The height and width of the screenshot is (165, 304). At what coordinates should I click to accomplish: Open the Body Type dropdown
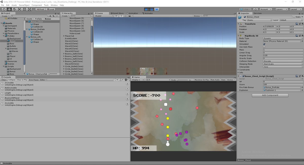click(283, 38)
